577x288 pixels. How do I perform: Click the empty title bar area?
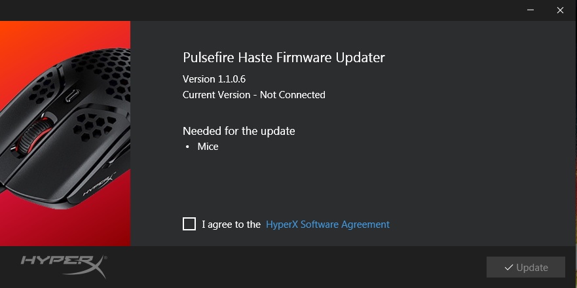pyautogui.click(x=262, y=10)
